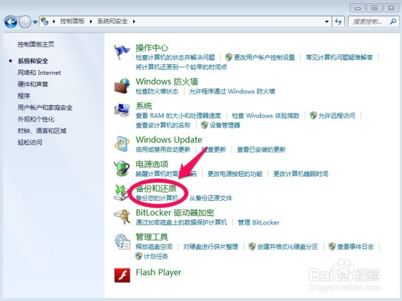This screenshot has height=301, width=402.
Task: Open the 设备管理器 link
Action: [225, 125]
